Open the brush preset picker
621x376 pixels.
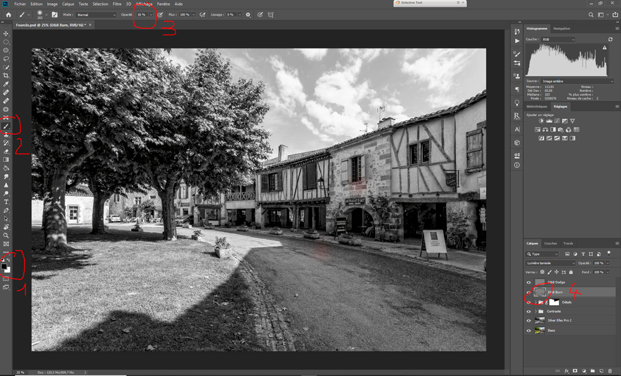click(42, 15)
